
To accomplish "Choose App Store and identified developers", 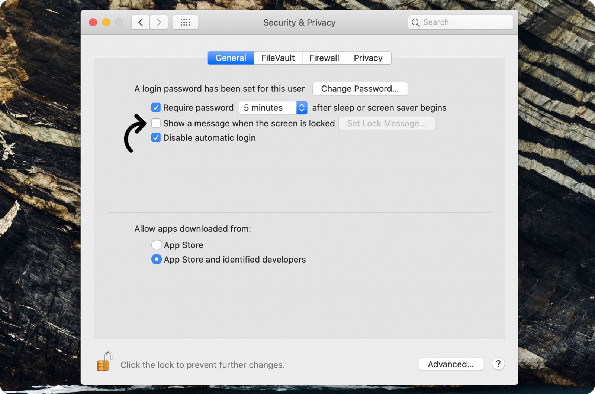I will 157,259.
